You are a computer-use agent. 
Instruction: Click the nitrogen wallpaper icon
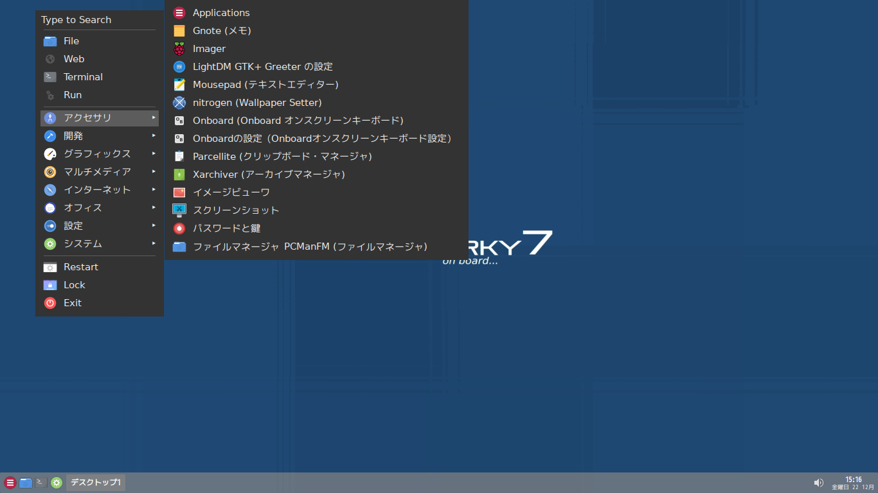pos(179,103)
